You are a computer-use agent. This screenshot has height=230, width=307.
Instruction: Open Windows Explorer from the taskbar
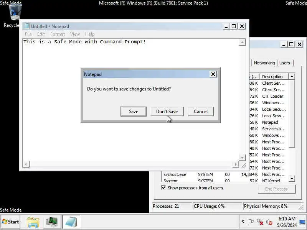(33, 222)
